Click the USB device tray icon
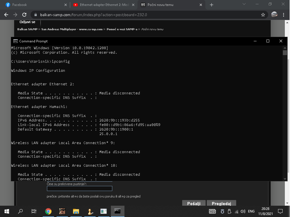The image size is (297, 217). [x=230, y=211]
